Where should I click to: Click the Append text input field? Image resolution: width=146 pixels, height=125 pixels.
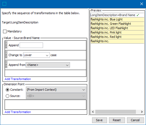pos(31,45)
